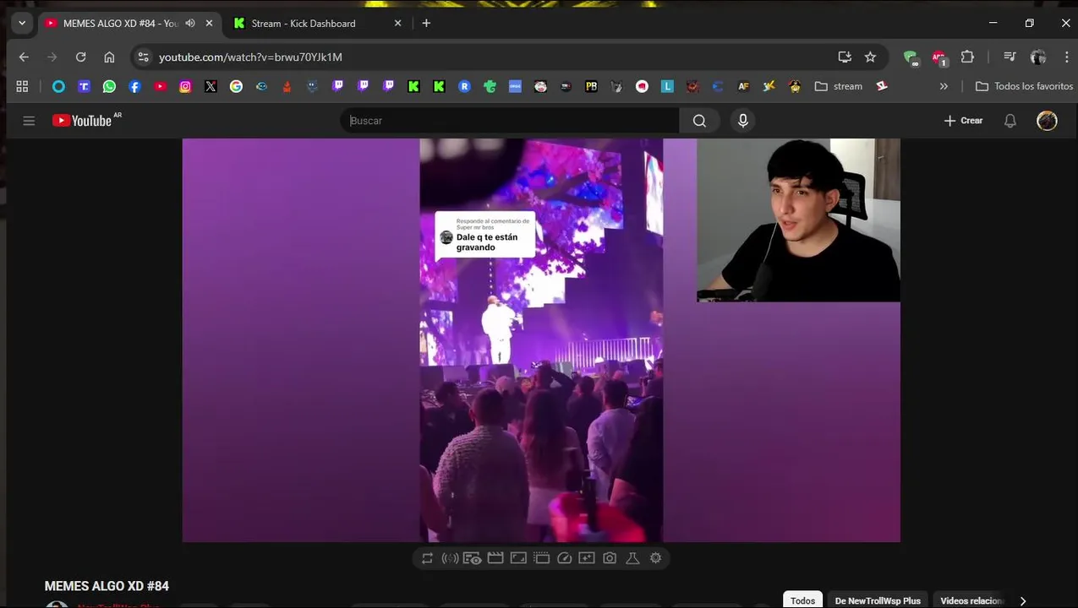The image size is (1078, 608).
Task: Show more chips with right arrow
Action: click(1022, 600)
